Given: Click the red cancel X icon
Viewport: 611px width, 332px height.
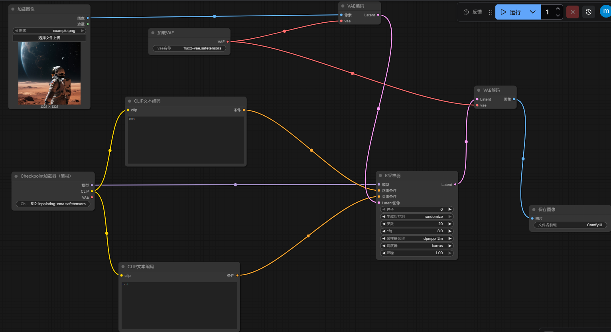Looking at the screenshot, I should tap(572, 12).
